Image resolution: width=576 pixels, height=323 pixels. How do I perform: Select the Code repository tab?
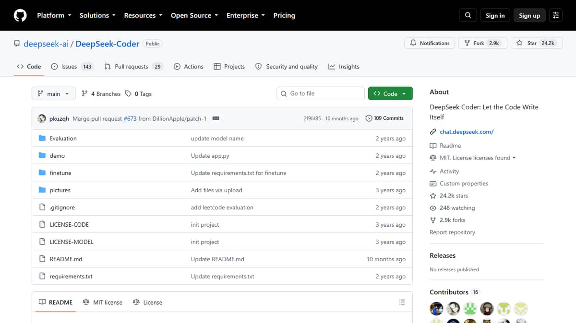coord(29,67)
